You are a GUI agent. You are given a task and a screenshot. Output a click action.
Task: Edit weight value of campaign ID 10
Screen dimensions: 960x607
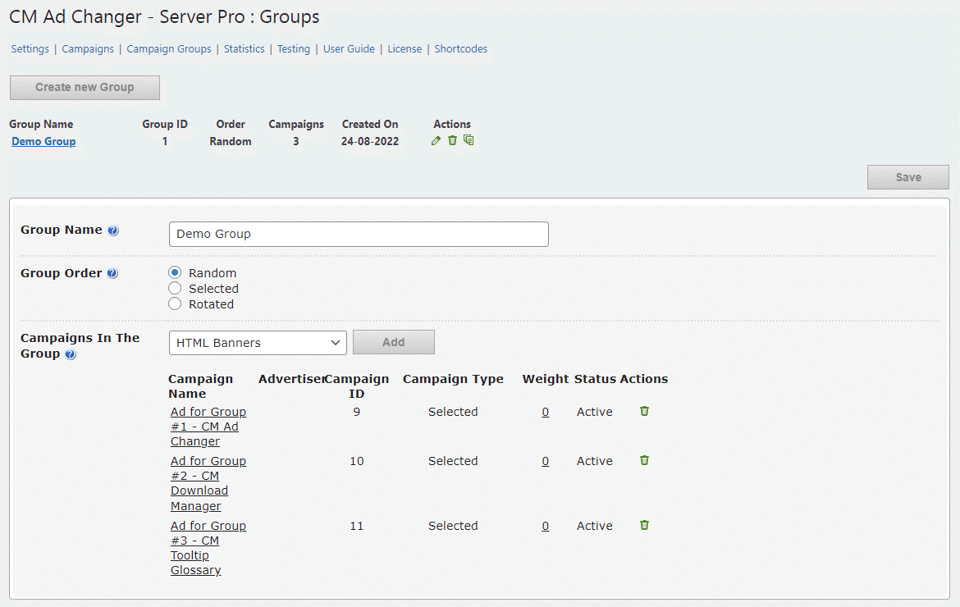click(546, 461)
